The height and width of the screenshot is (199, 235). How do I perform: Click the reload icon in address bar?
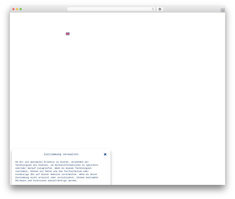pyautogui.click(x=153, y=9)
